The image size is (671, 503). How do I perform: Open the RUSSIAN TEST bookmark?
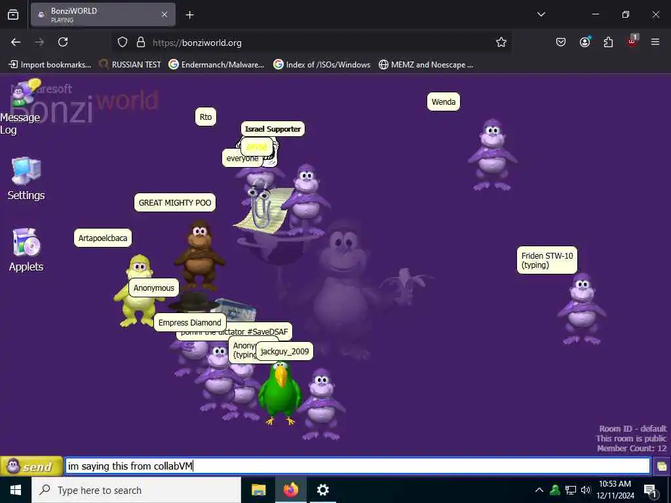pos(130,65)
